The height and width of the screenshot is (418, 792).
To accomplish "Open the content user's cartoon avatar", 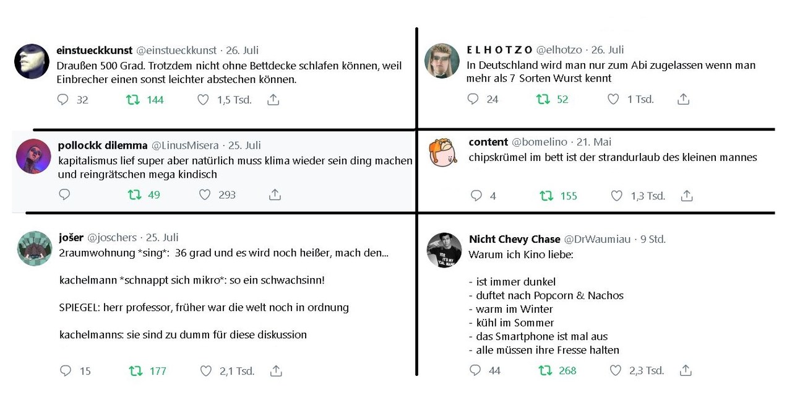I will (x=443, y=152).
